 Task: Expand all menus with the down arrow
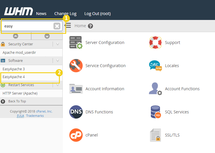pos(47,36)
